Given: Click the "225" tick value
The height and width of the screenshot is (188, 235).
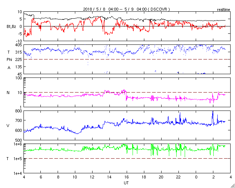Looking at the screenshot, I should pos(19,59).
